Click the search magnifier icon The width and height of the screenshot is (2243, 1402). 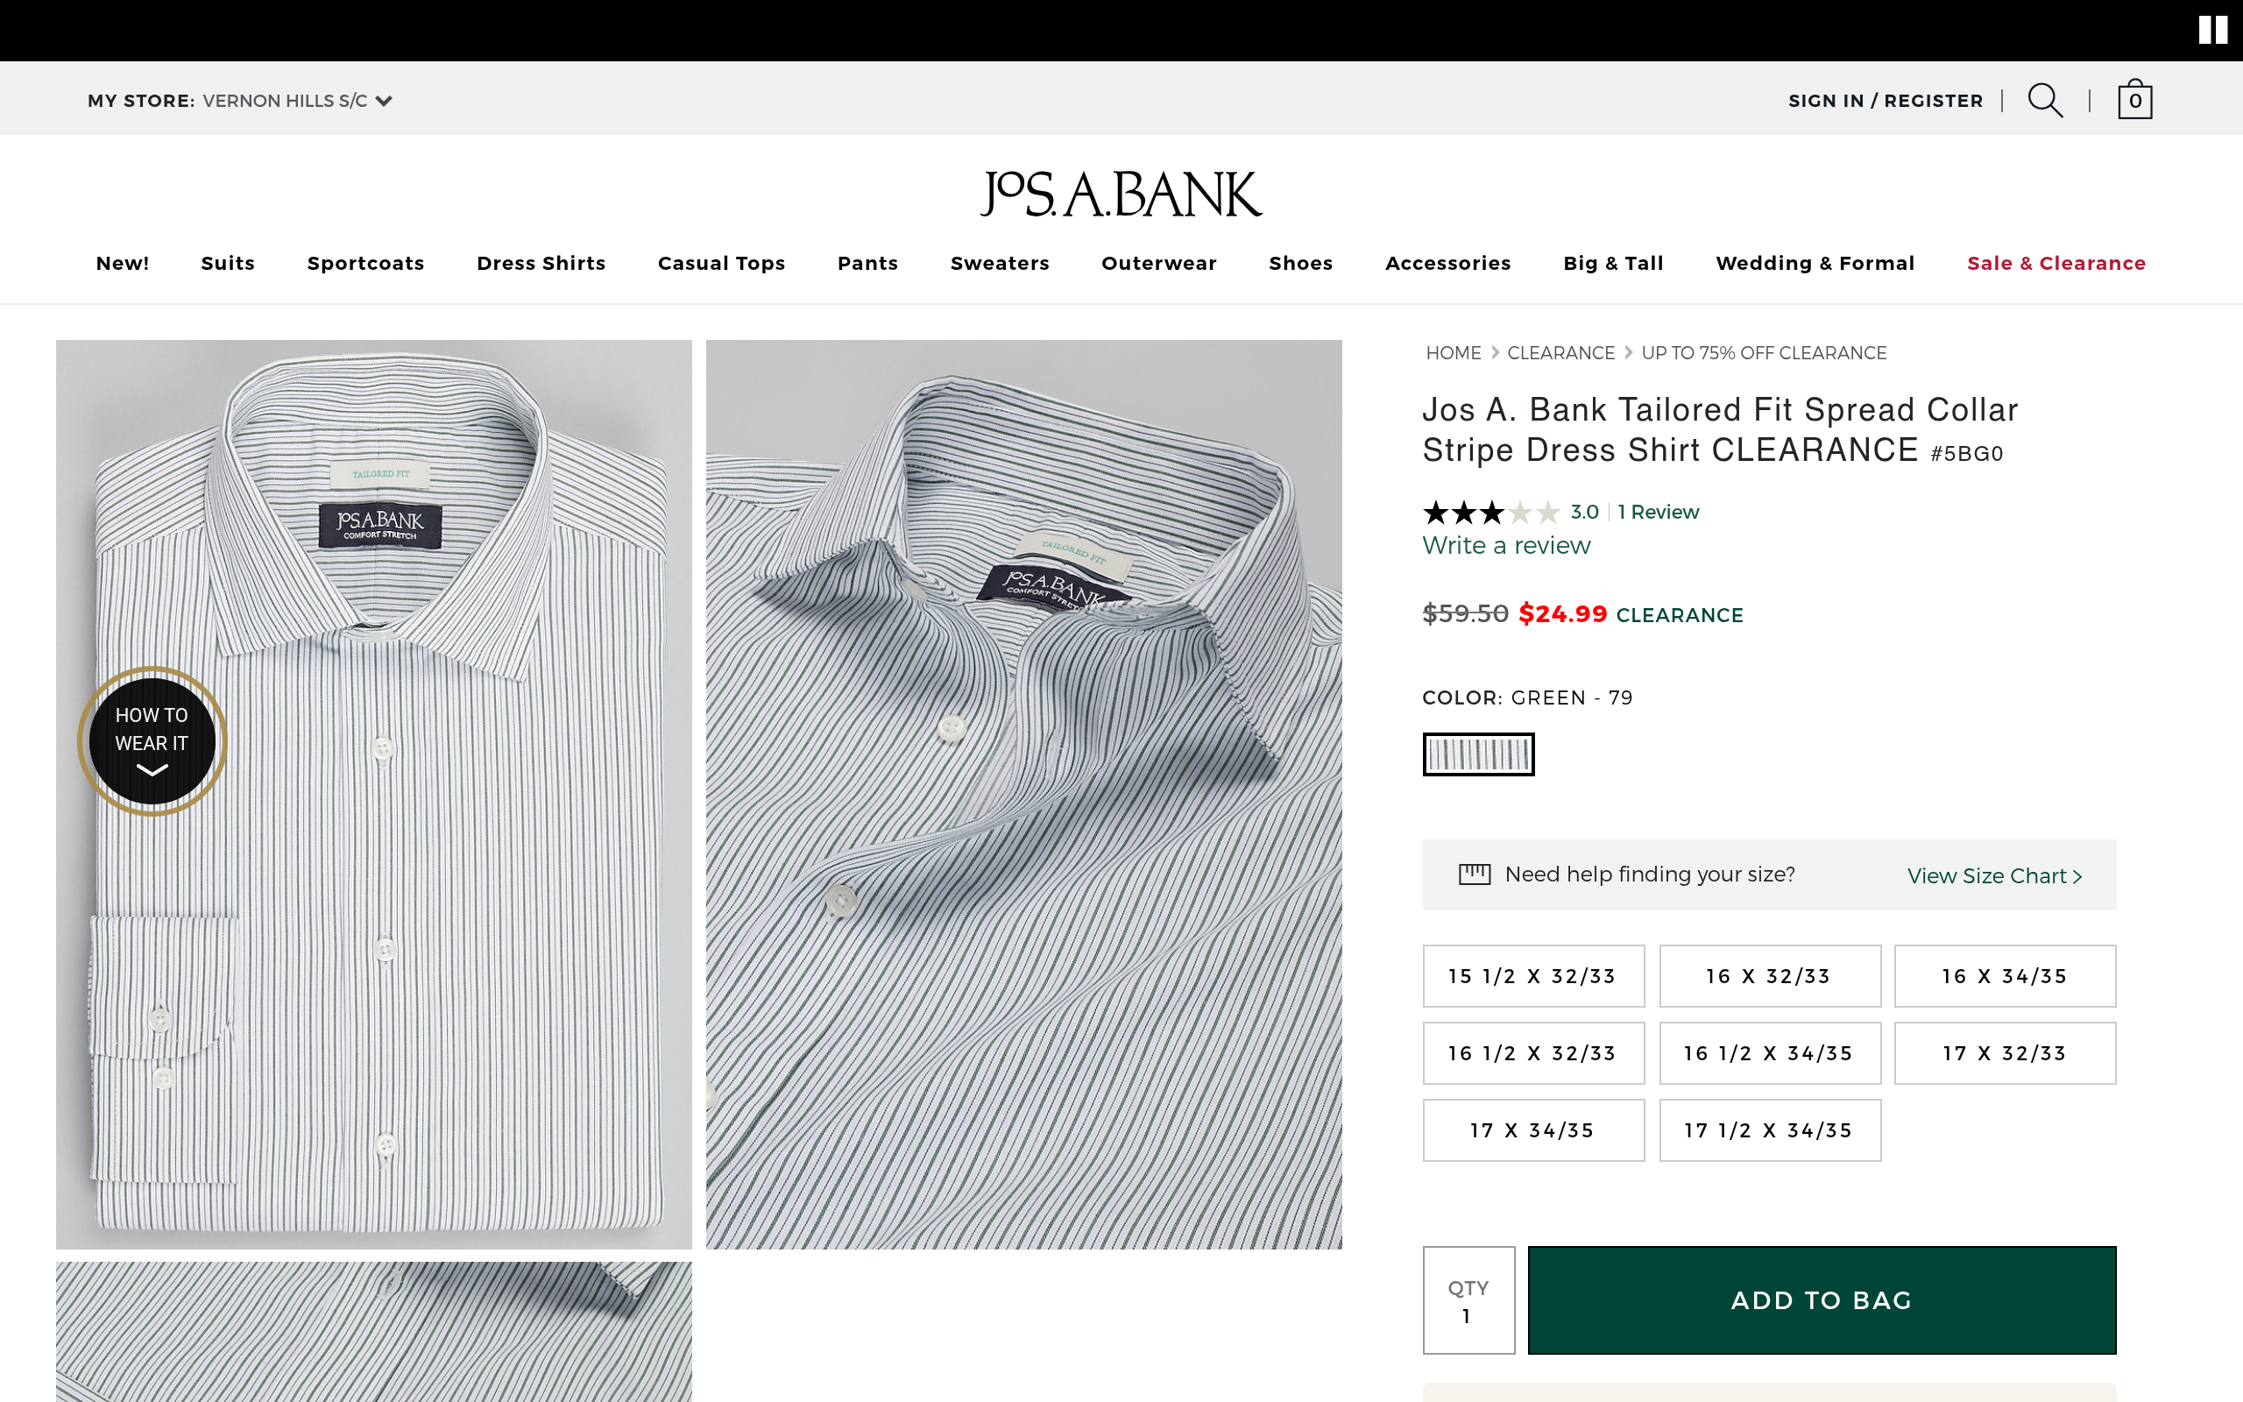(2045, 100)
